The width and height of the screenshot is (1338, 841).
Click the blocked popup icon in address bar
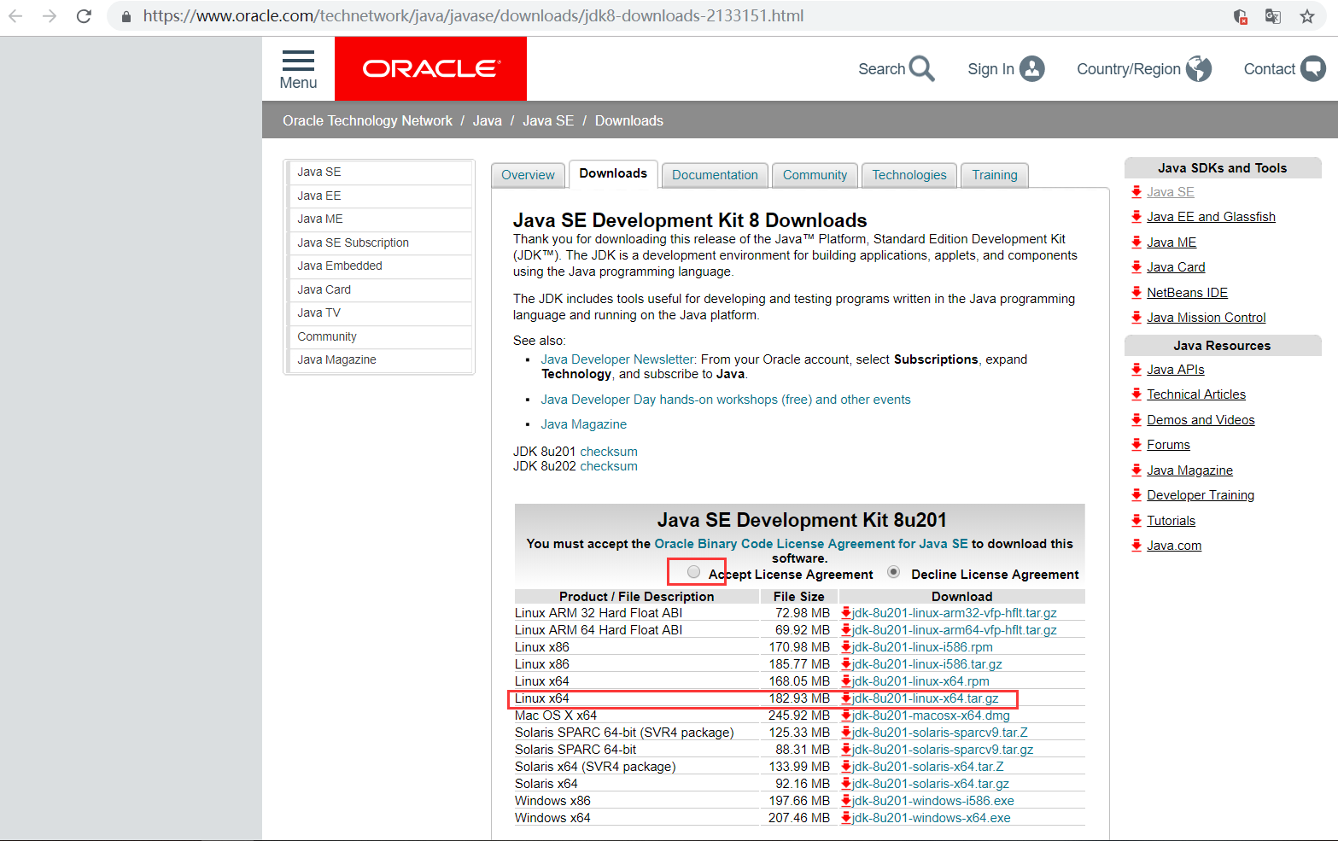point(1240,16)
